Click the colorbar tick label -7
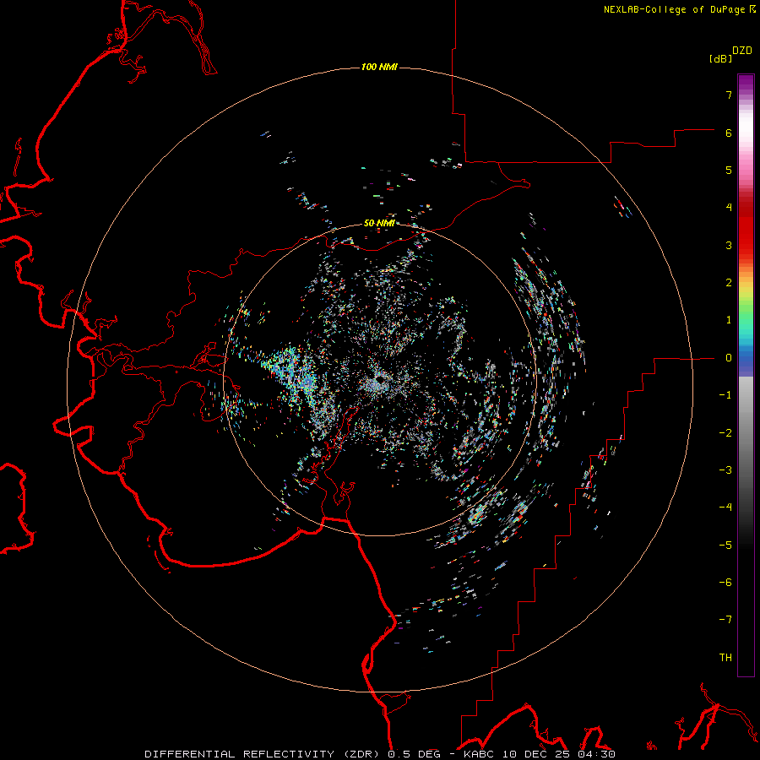This screenshot has width=760, height=760. coord(725,620)
